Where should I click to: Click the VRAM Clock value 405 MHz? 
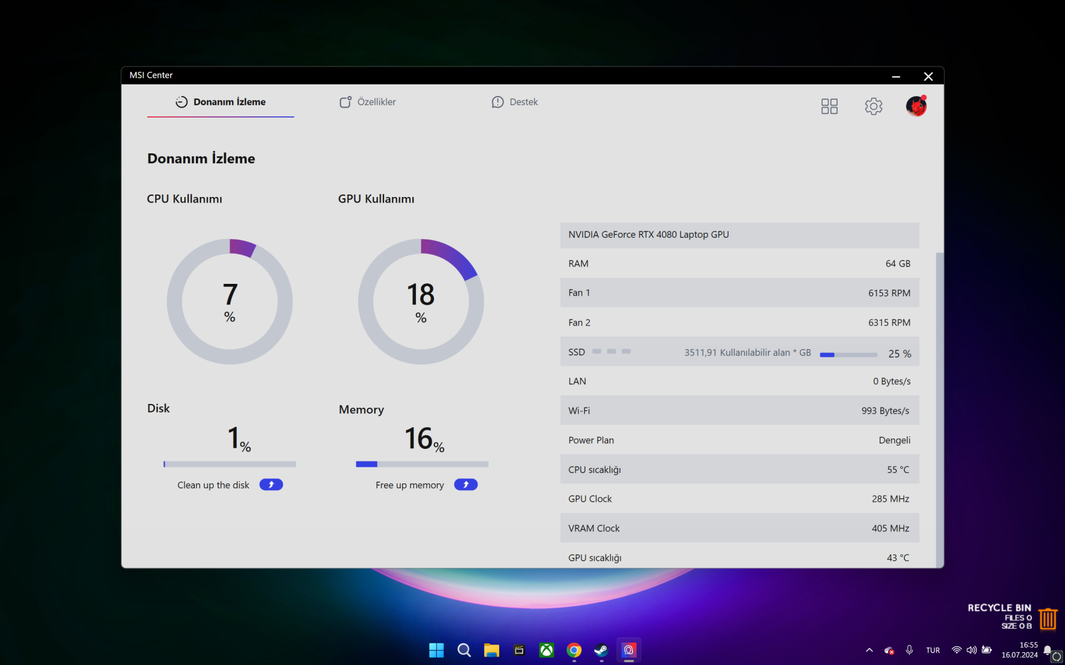coord(891,528)
